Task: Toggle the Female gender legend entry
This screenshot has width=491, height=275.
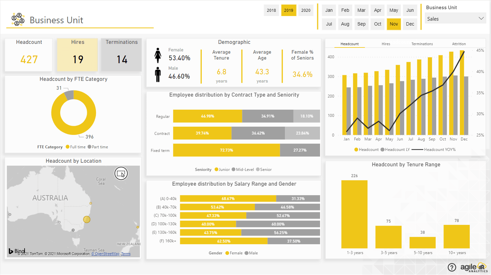Action: (x=234, y=253)
